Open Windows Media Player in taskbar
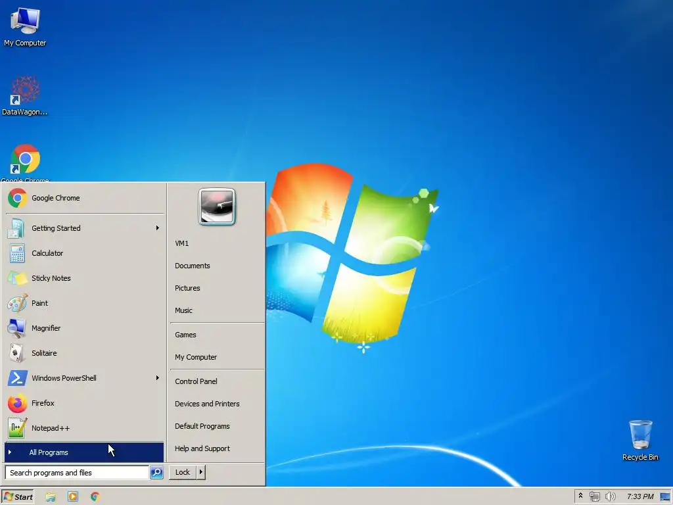 [73, 497]
